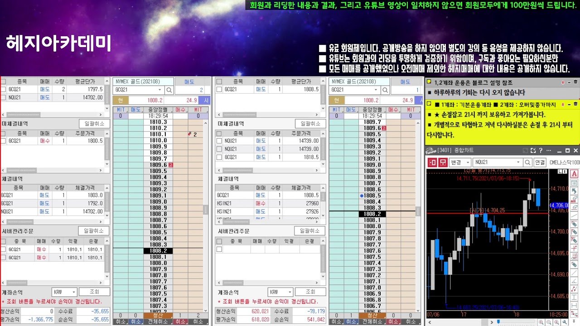Open the GCQ21 symbol dropdown in left ladder
Image resolution: width=580 pixels, height=326 pixels.
159,90
